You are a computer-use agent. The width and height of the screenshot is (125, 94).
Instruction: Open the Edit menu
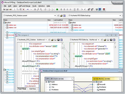[10, 6]
